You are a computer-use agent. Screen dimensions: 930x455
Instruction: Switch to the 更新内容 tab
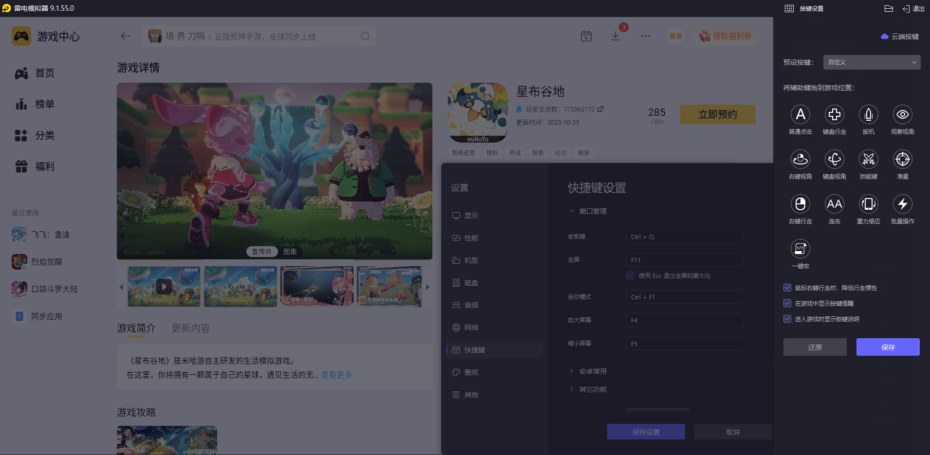coord(190,328)
